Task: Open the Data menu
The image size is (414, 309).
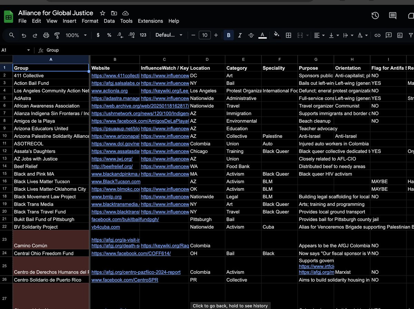Action: coord(109,21)
